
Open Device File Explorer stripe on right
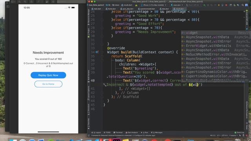pos(247,110)
